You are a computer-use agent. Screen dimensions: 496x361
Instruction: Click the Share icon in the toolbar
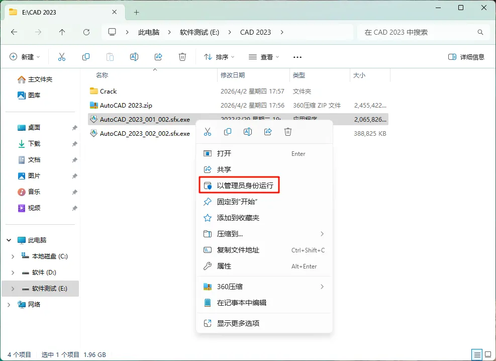[x=158, y=57]
